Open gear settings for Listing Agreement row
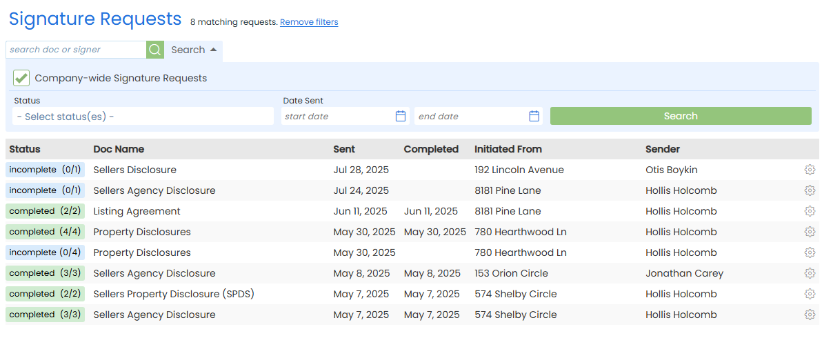 (810, 211)
